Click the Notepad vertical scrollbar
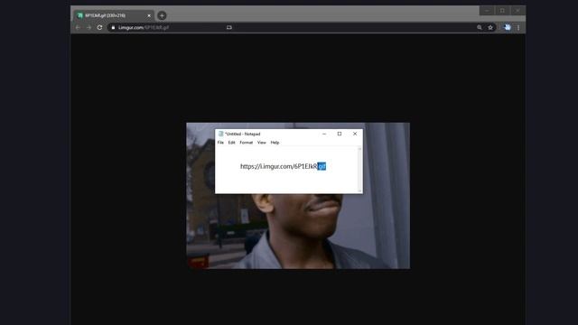Image resolution: width=578 pixels, height=325 pixels. (x=359, y=170)
